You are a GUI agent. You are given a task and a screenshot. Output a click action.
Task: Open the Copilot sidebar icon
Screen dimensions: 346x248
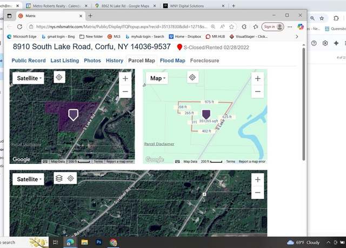point(301,26)
